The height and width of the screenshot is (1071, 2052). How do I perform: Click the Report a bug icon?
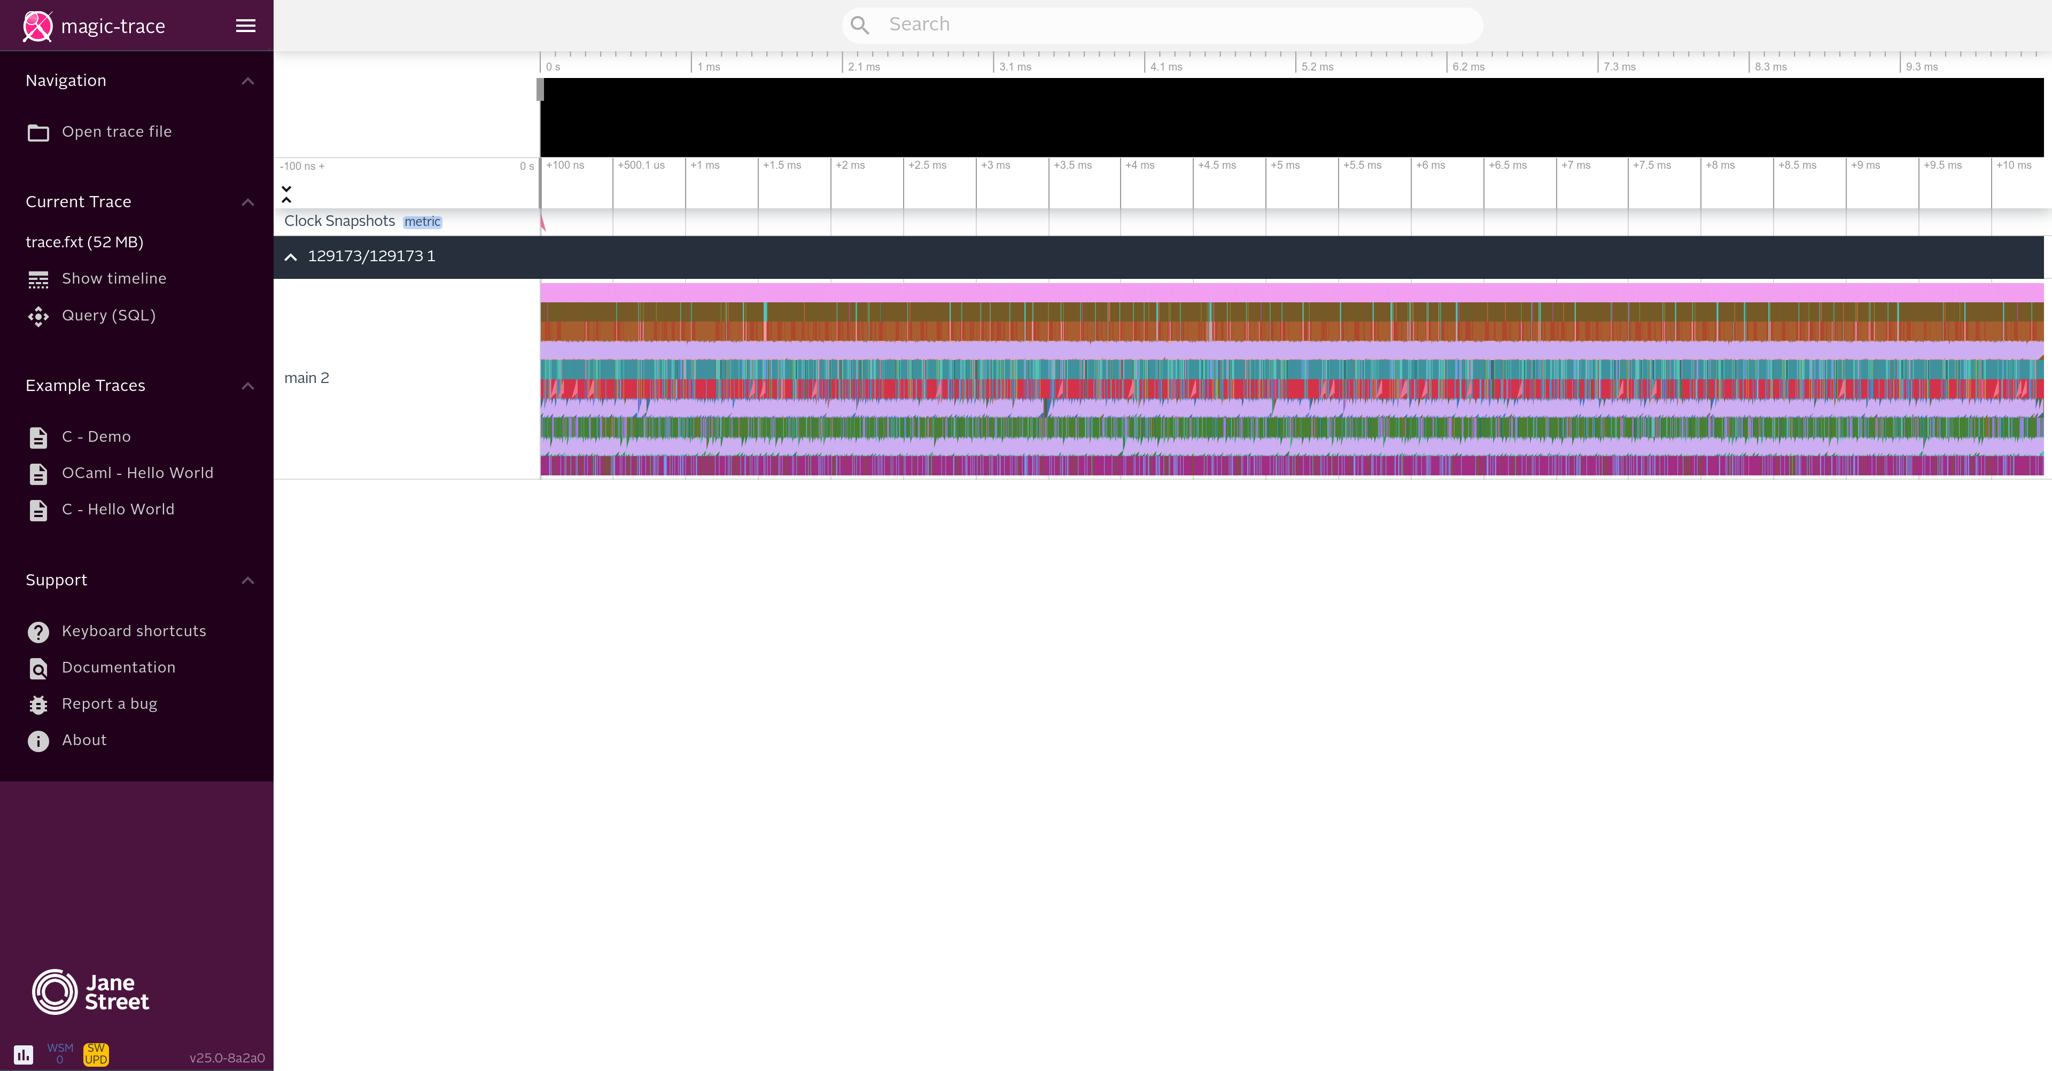(38, 703)
